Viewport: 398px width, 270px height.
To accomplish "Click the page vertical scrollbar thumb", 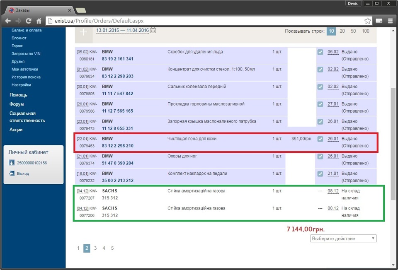I will tap(393, 144).
